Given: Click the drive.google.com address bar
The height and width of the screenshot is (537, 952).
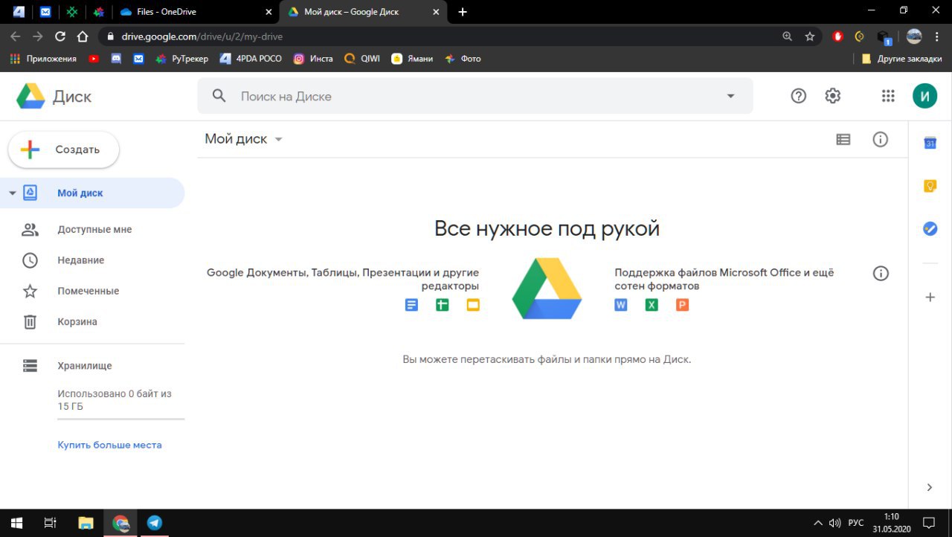Looking at the screenshot, I should 439,36.
